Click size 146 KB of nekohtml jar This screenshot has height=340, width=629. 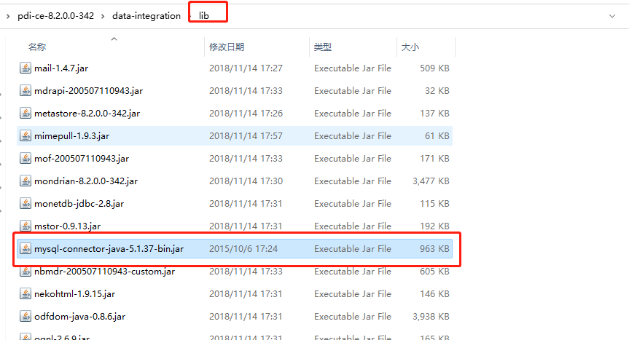pos(434,293)
